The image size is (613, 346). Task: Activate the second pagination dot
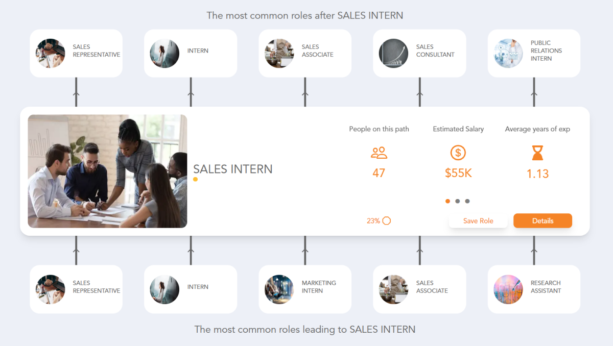(x=458, y=201)
